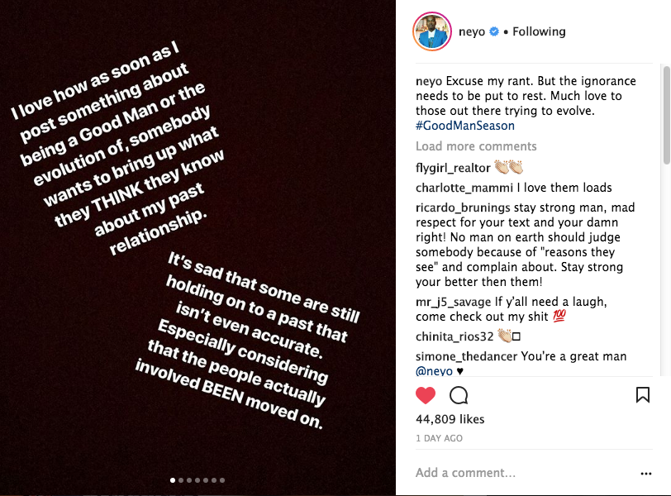The image size is (671, 496).
Task: Open the neyo username in header
Action: pos(471,32)
